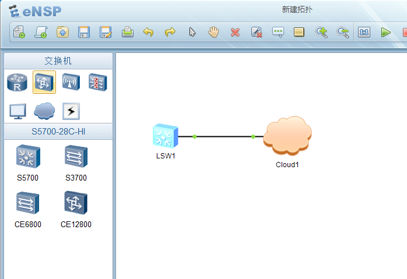Viewport: 407px width, 279px height.
Task: Click the print topology icon
Action: (127, 32)
